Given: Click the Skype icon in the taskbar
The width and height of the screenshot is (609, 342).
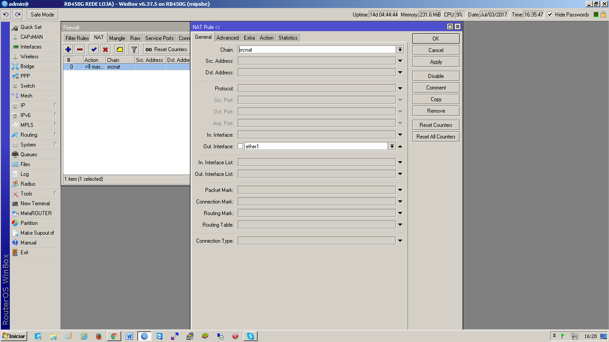Looking at the screenshot, I should tap(251, 336).
